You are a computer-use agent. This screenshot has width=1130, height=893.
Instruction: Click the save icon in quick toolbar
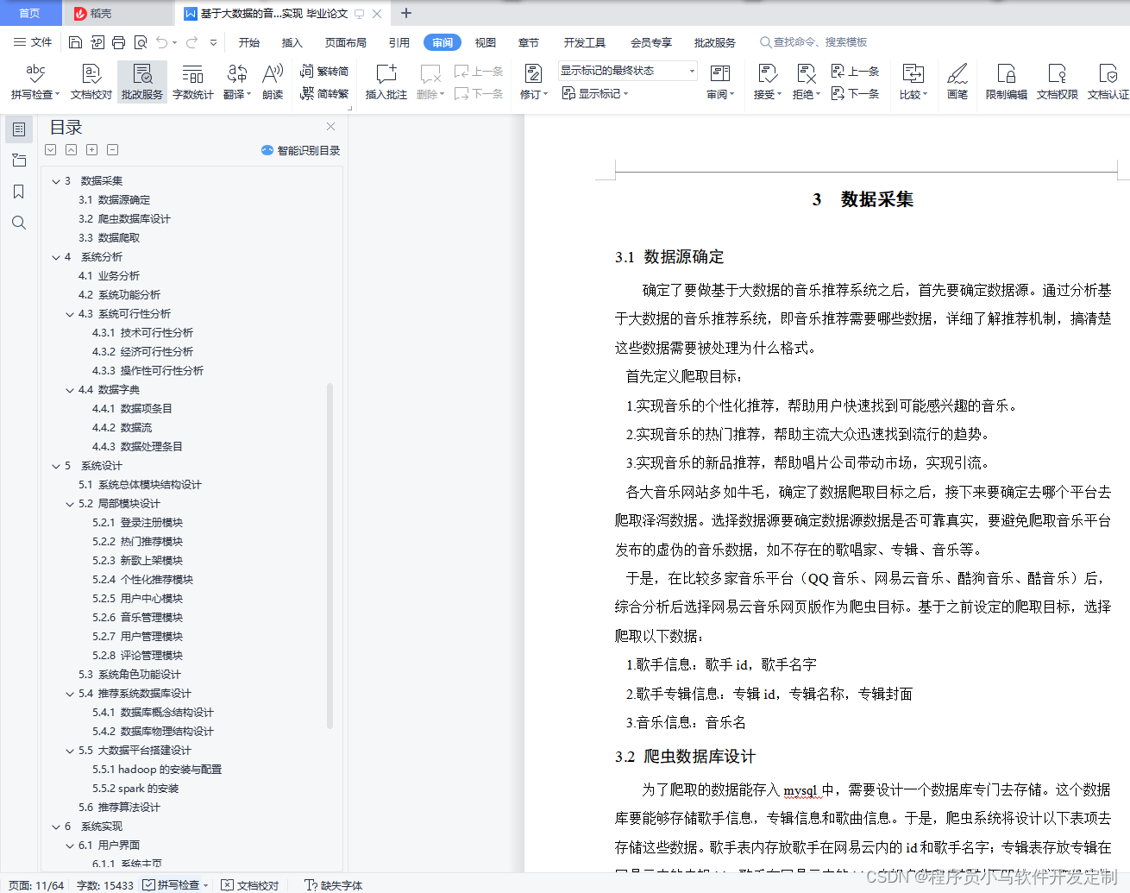75,42
